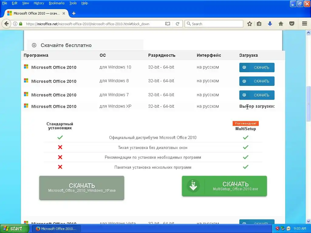Open the Bookmarks menu

click(x=57, y=3)
